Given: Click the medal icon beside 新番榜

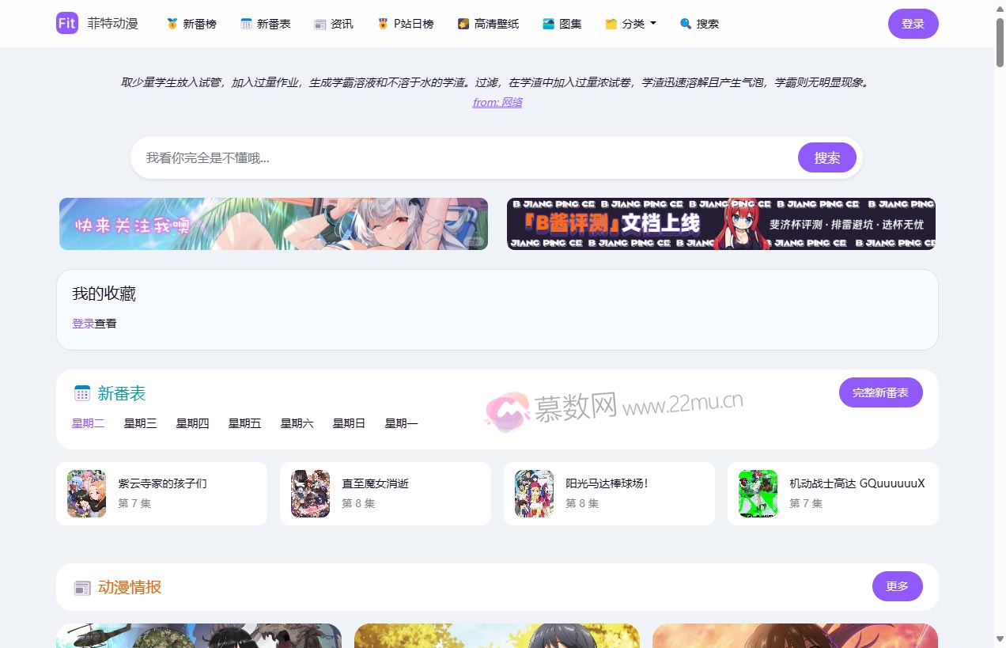Looking at the screenshot, I should click(x=172, y=24).
